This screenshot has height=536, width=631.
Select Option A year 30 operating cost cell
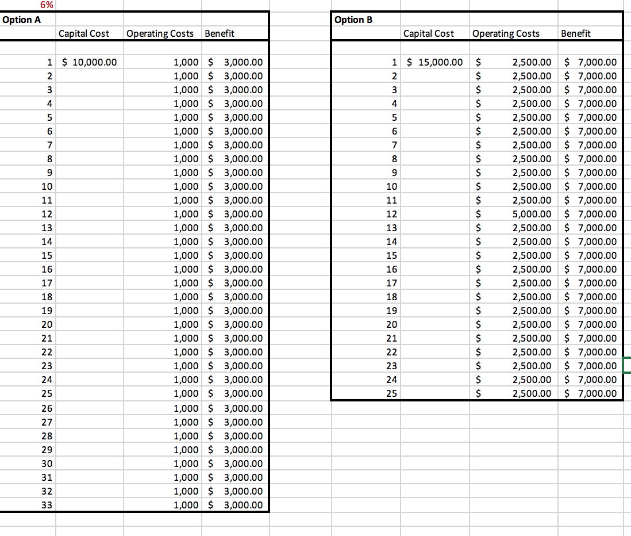coord(162,464)
